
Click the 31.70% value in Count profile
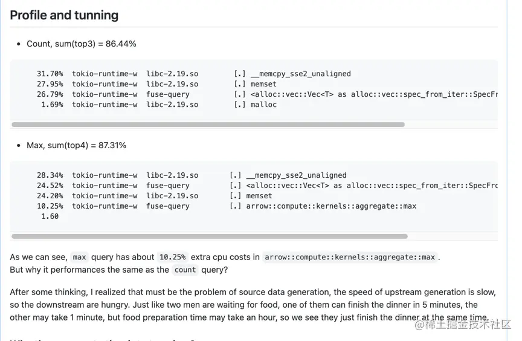click(50, 74)
